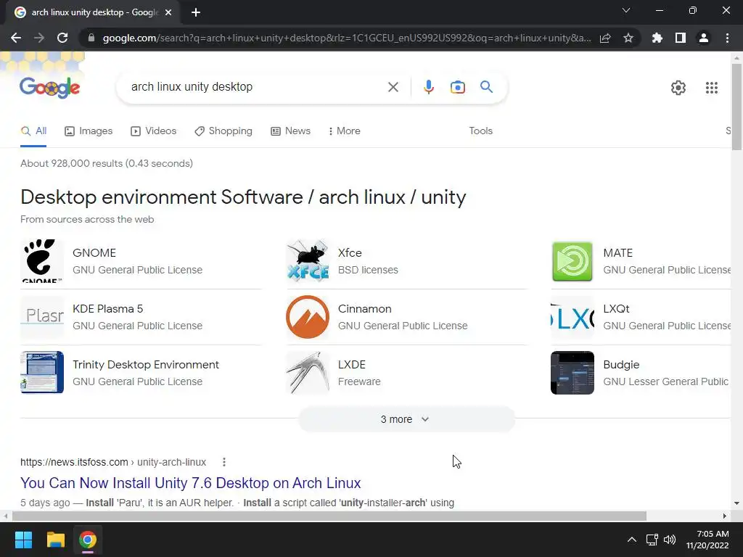Open the GNOME logo thumbnail
743x557 pixels.
click(x=41, y=261)
